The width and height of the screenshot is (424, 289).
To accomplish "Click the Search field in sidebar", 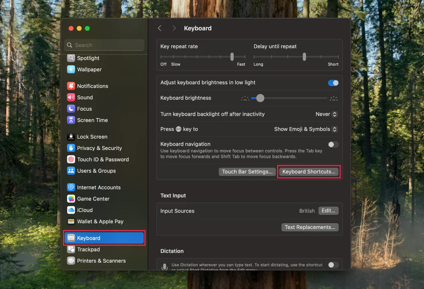I will click(x=104, y=45).
